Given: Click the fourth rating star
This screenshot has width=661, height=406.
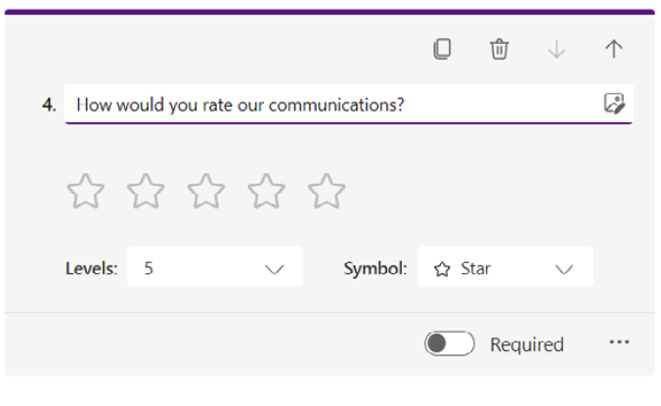Looking at the screenshot, I should (266, 191).
